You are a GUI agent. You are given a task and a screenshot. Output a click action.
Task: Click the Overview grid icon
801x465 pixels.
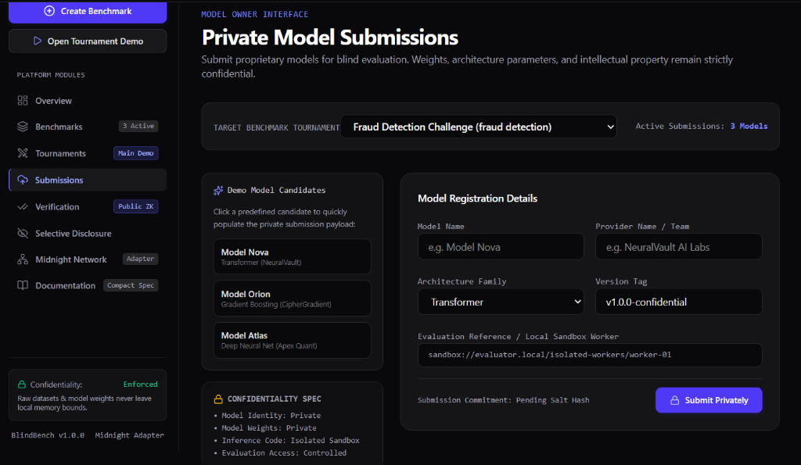23,101
